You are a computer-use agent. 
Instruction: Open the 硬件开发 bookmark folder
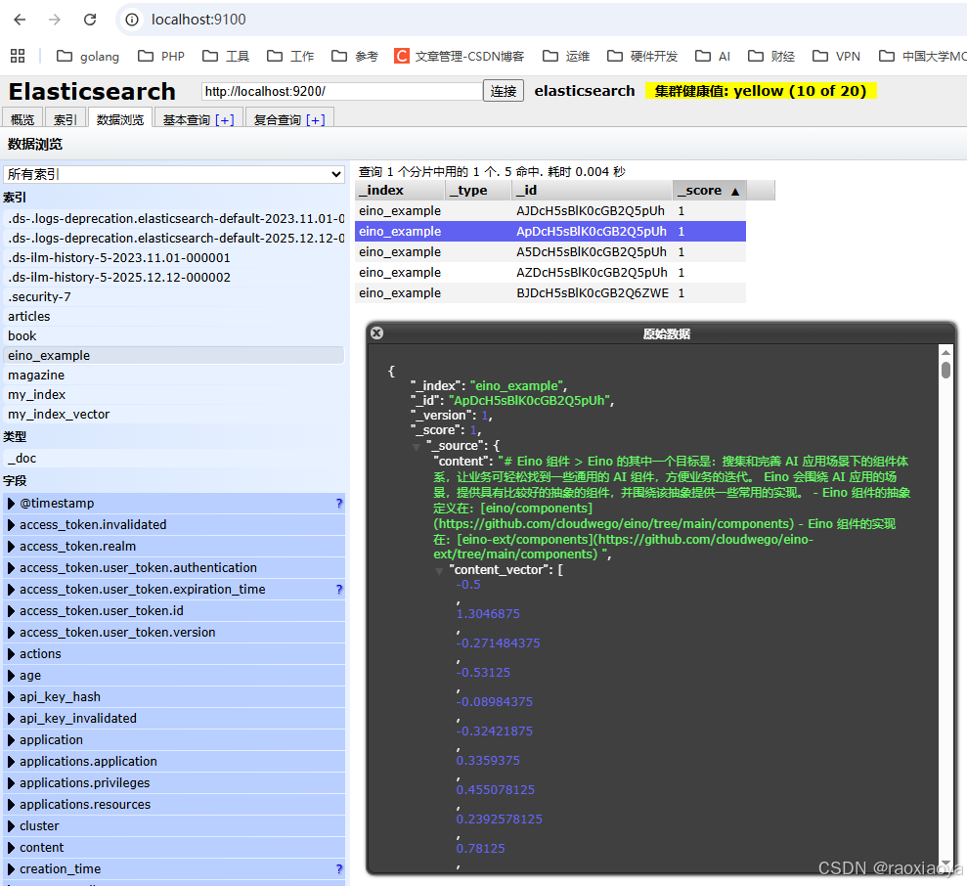click(642, 56)
